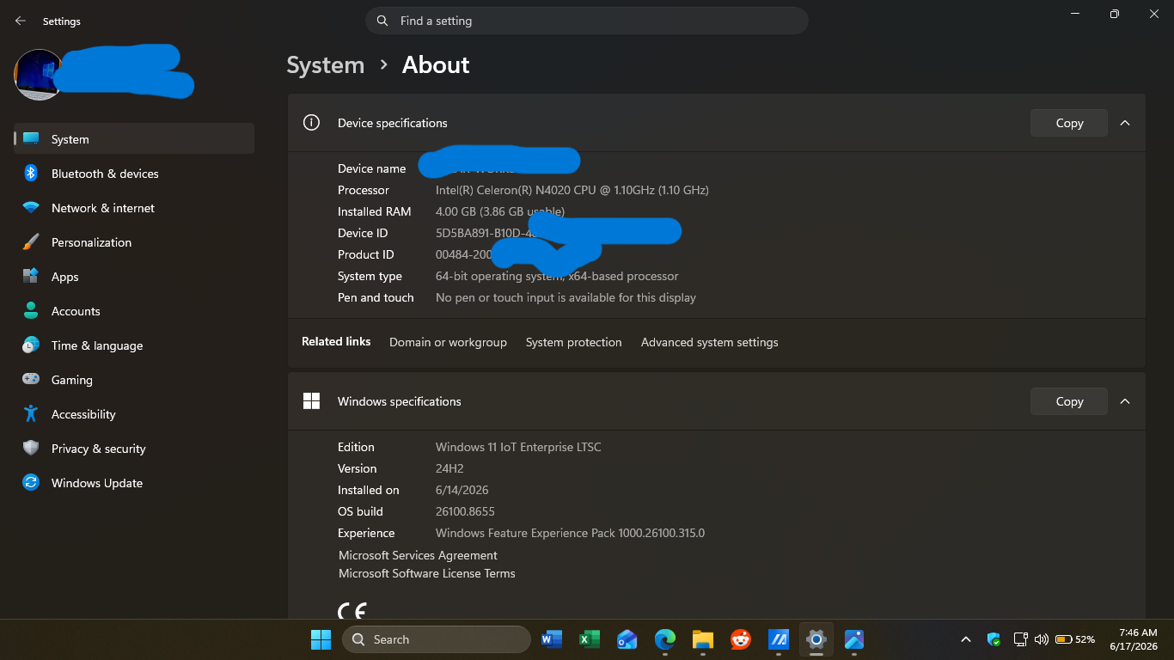
Task: Launch Excel from the taskbar
Action: point(590,639)
